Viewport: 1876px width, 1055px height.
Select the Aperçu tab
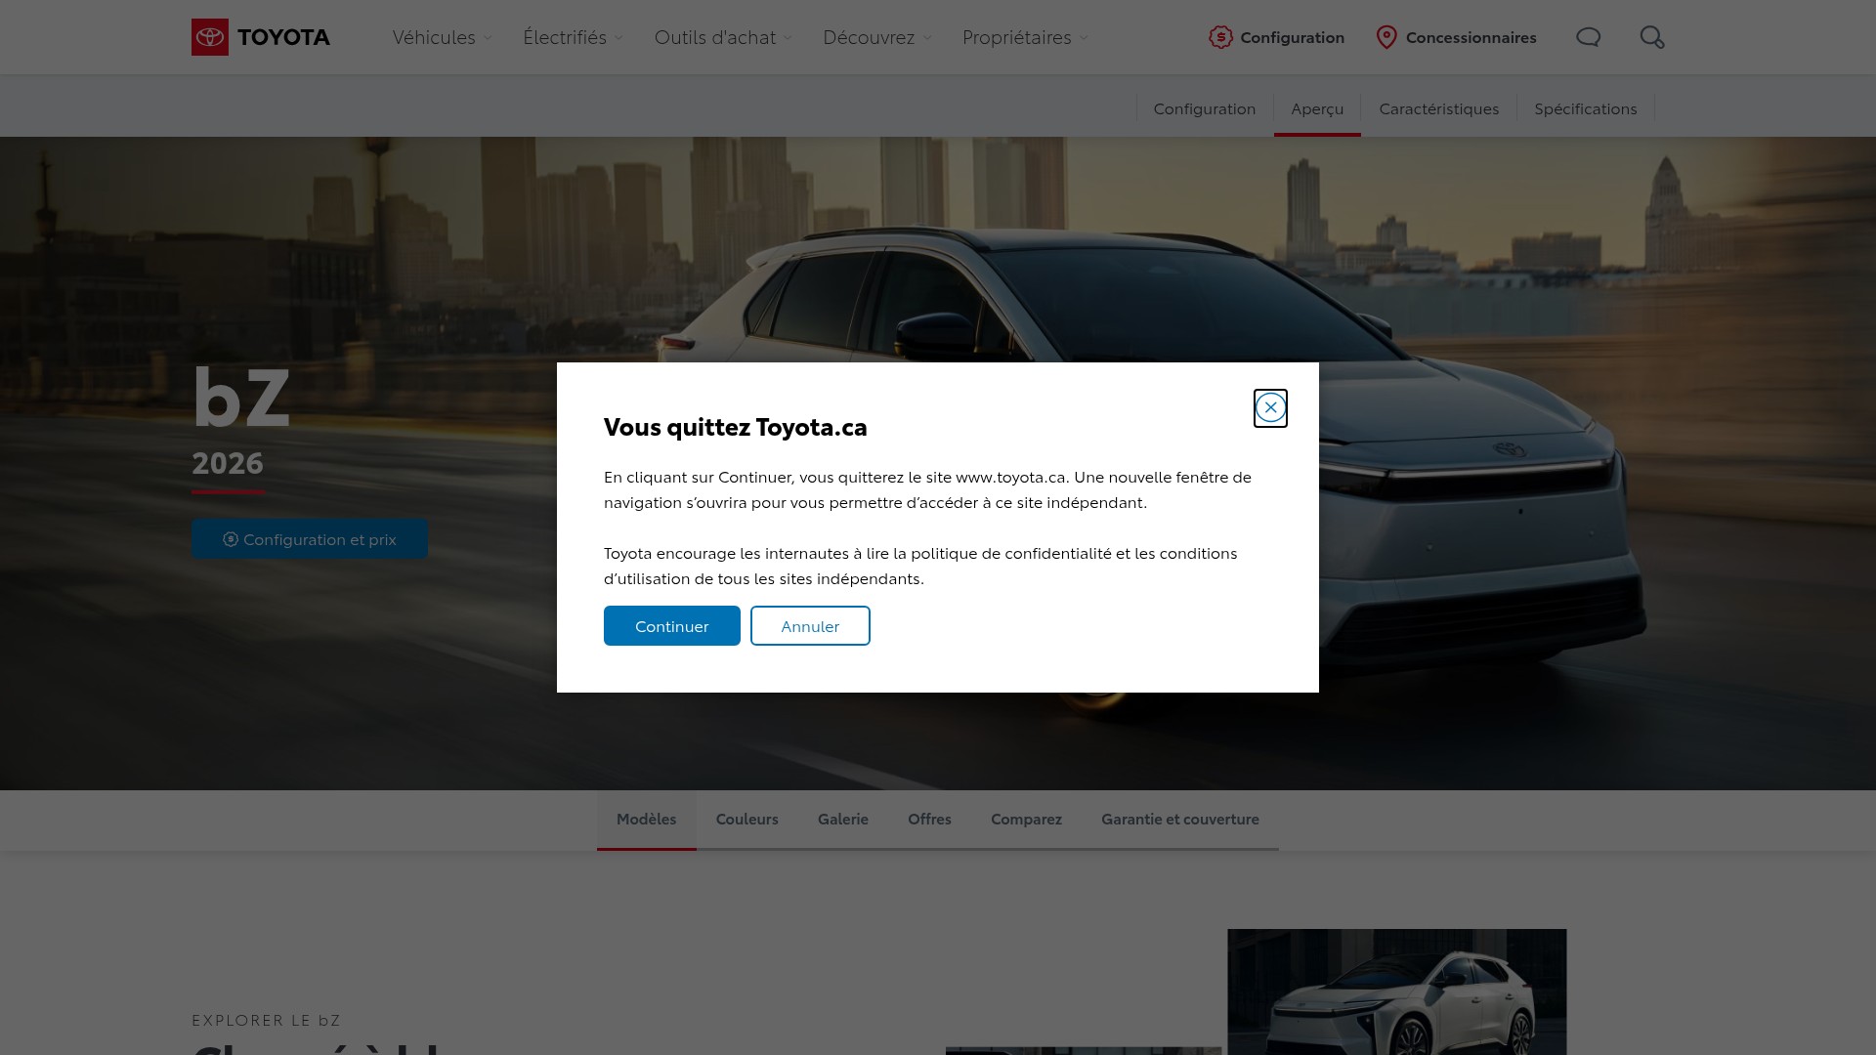click(x=1317, y=108)
